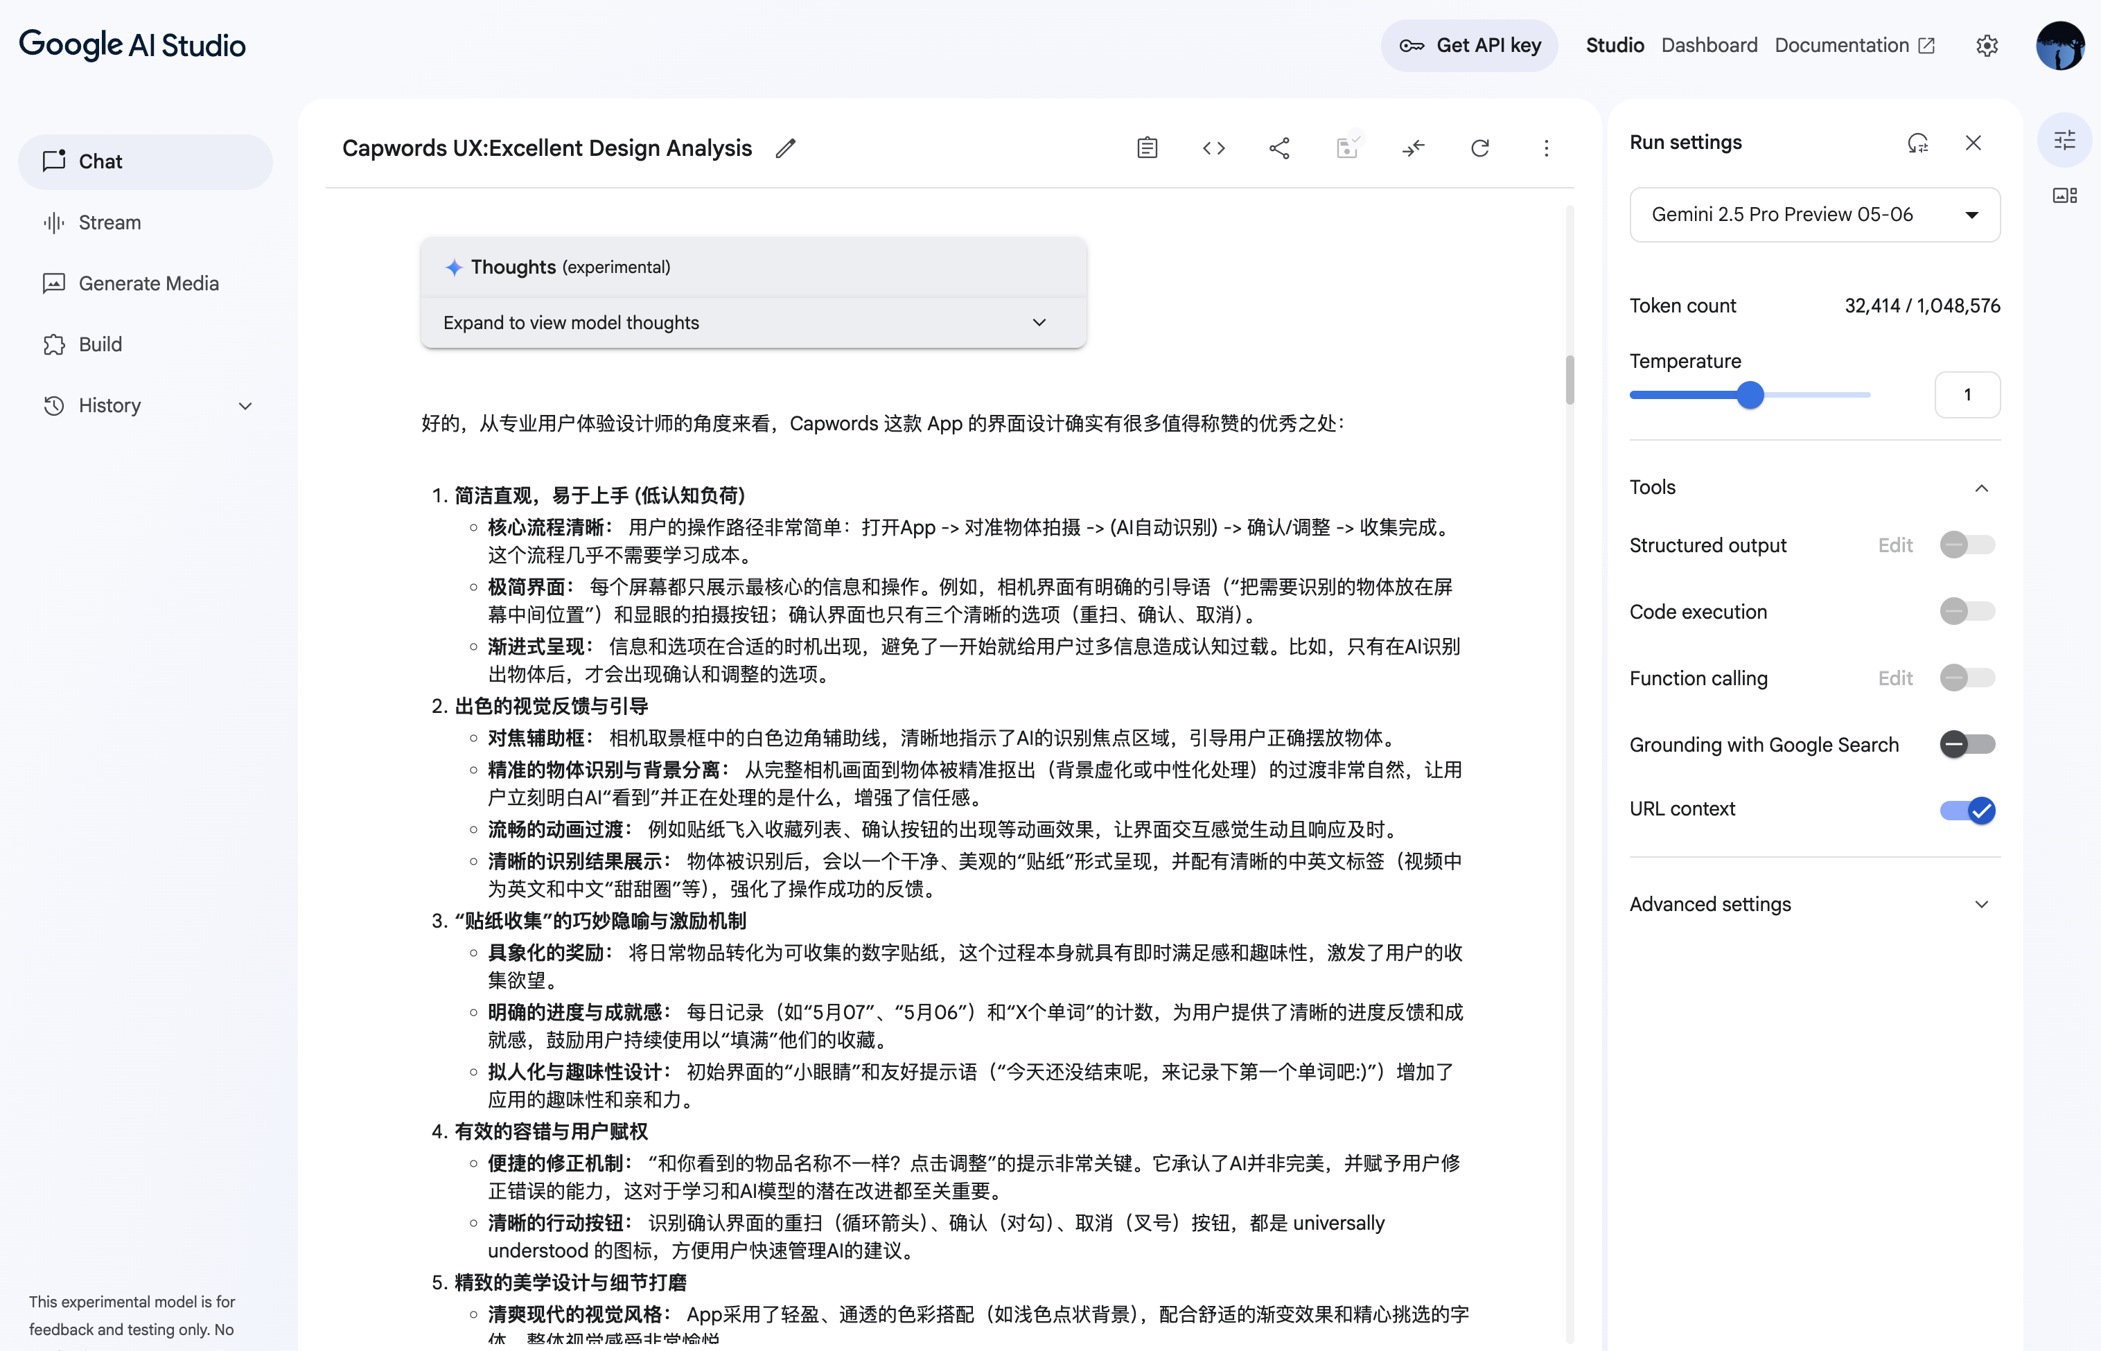Open the prompt gallery icon on right rail

(x=2064, y=195)
